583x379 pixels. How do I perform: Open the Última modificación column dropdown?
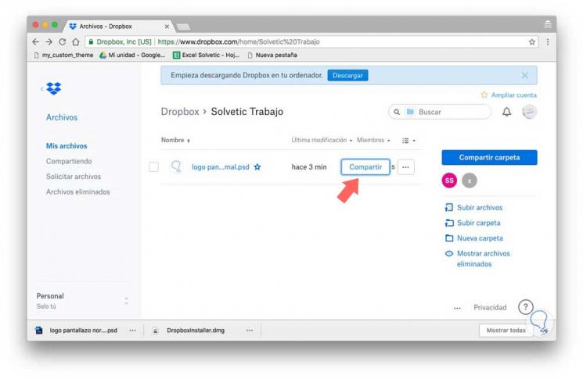[322, 140]
